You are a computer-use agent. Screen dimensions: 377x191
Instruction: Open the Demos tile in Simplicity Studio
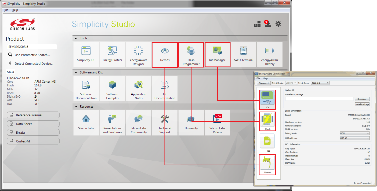click(165, 55)
